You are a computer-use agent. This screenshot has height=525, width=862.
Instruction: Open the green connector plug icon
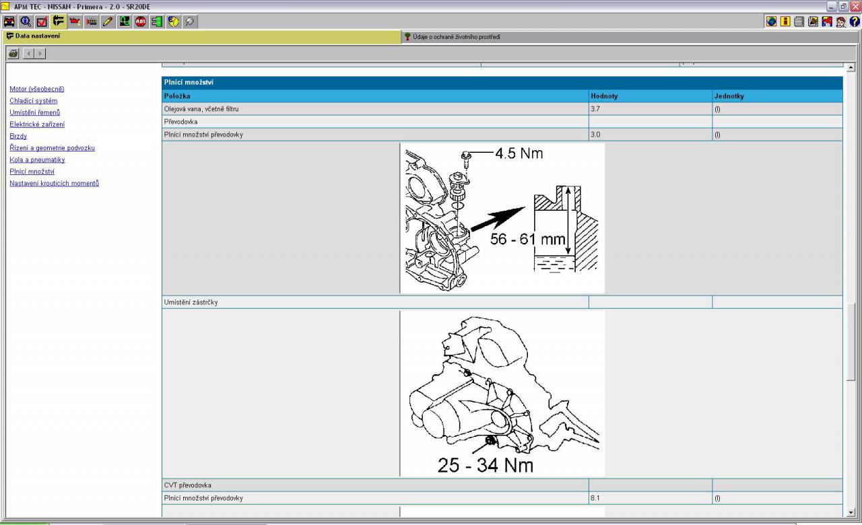pos(157,22)
